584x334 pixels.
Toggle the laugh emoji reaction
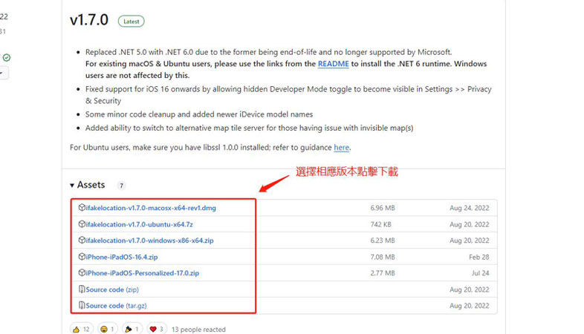pos(108,328)
